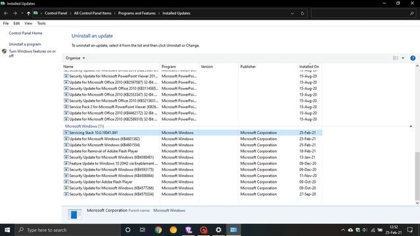The width and height of the screenshot is (420, 236).
Task: Sort by the Program column header
Action: (x=169, y=67)
